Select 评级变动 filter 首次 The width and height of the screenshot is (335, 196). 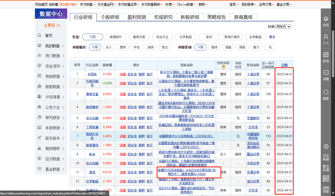(x=256, y=47)
